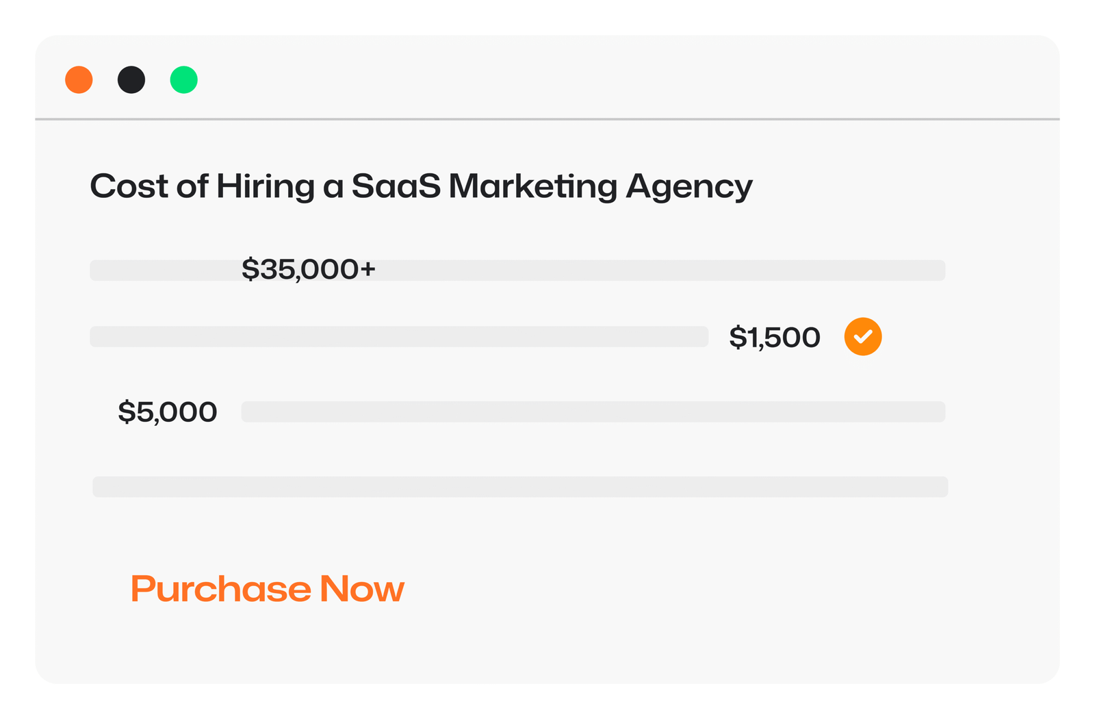Image resolution: width=1095 pixels, height=719 pixels.
Task: Click the green dot in the title bar
Action: coord(183,80)
